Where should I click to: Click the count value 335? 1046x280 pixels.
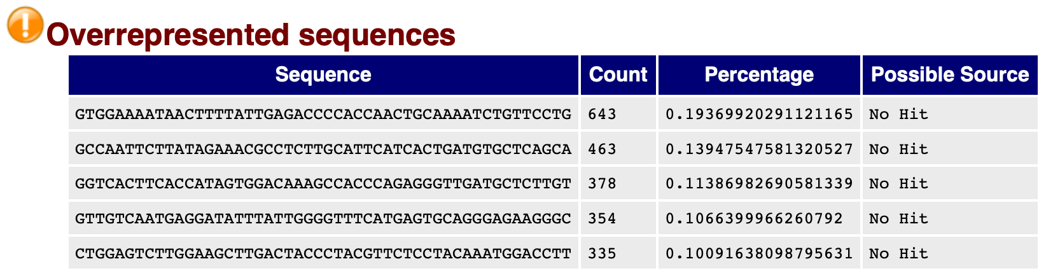tap(602, 253)
